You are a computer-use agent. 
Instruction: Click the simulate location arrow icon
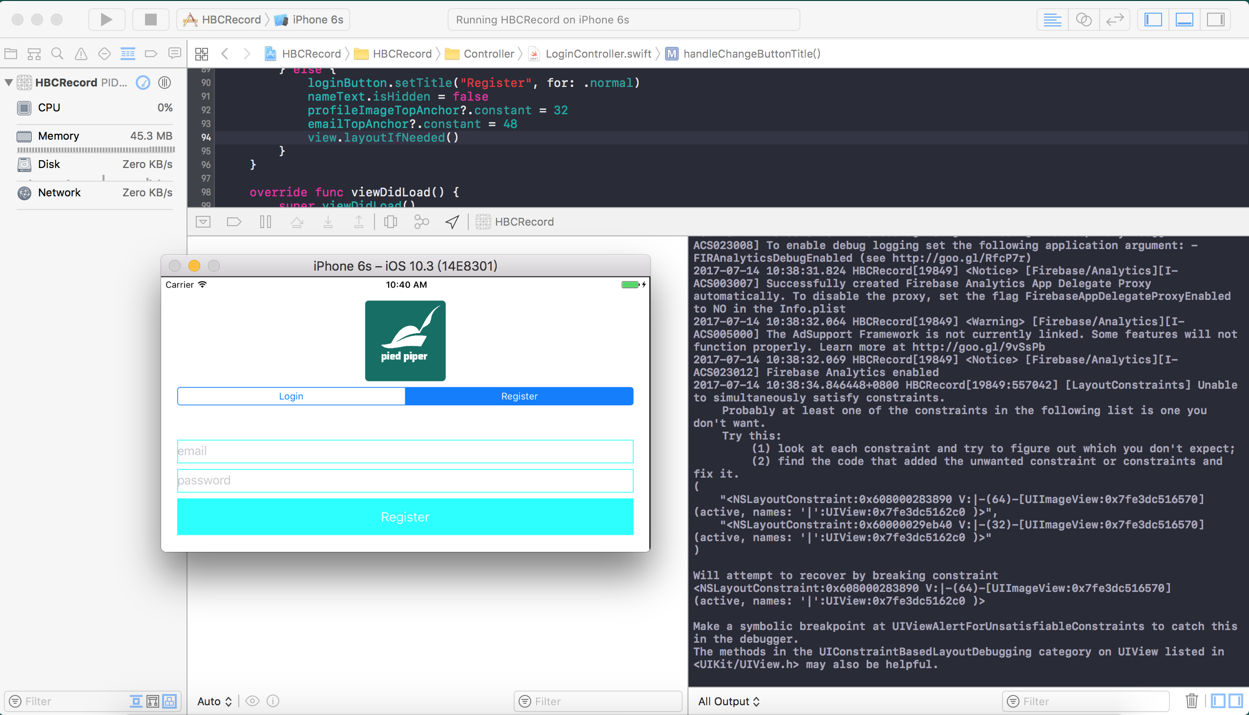tap(452, 222)
